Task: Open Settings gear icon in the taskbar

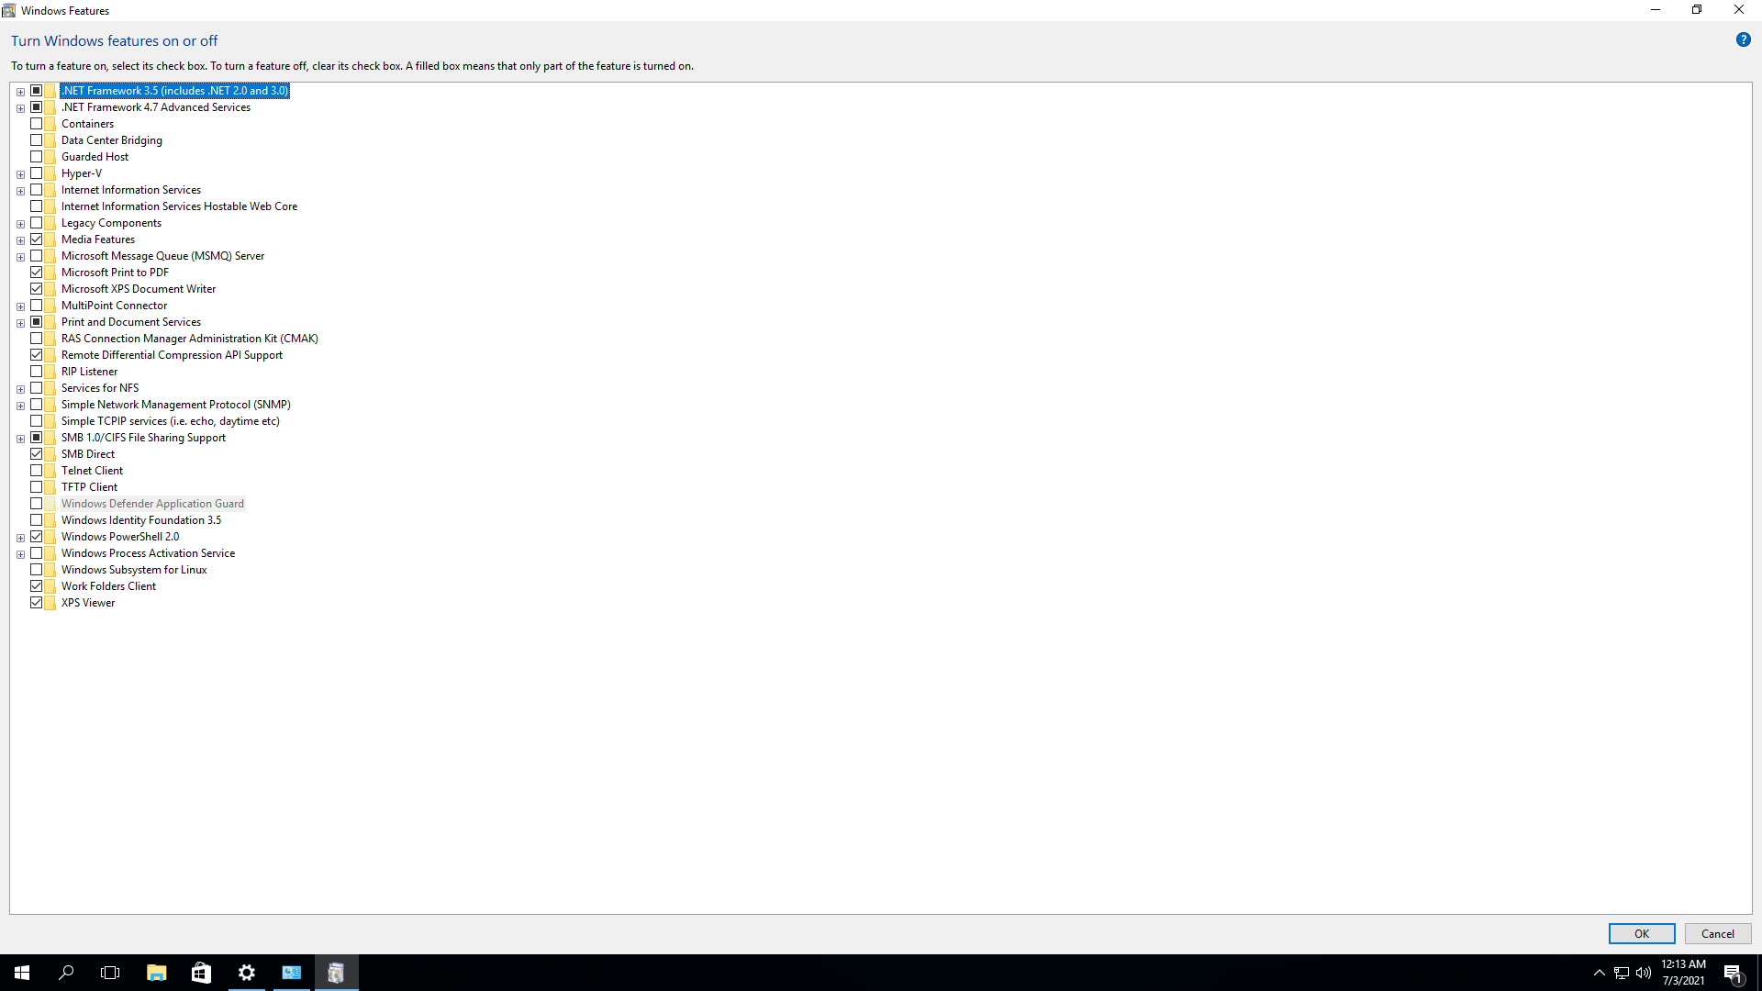Action: point(246,973)
